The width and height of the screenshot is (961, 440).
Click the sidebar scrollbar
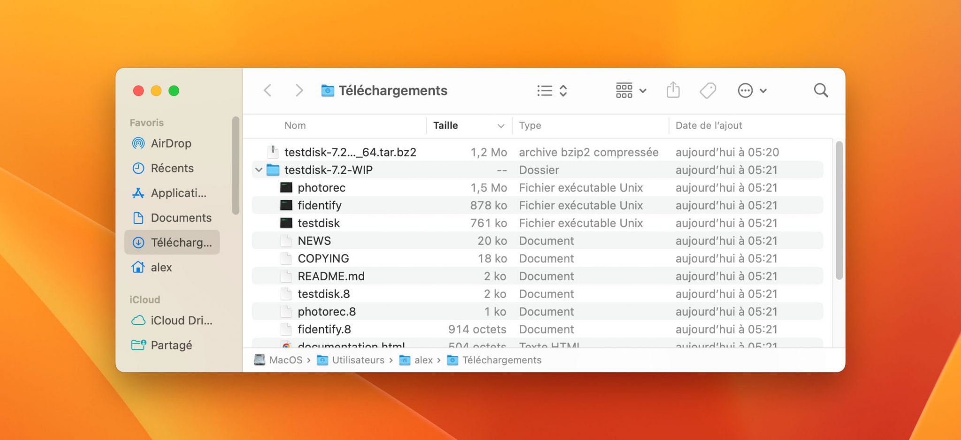236,165
